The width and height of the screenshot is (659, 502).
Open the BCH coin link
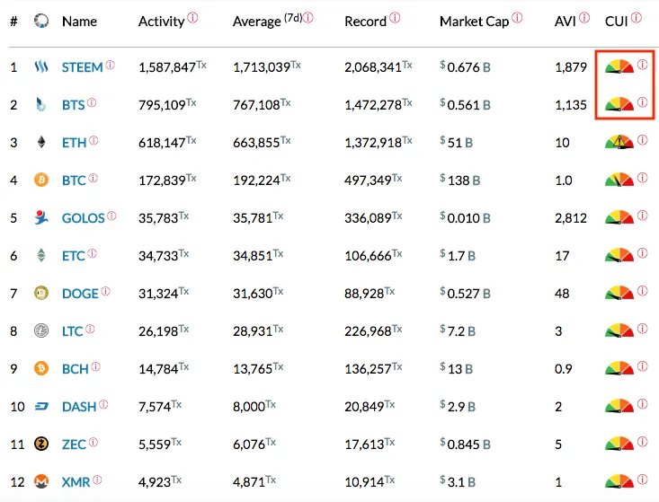coord(76,369)
